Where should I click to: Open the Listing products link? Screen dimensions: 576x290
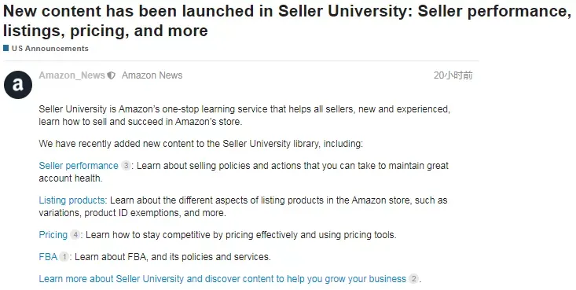[72, 200]
